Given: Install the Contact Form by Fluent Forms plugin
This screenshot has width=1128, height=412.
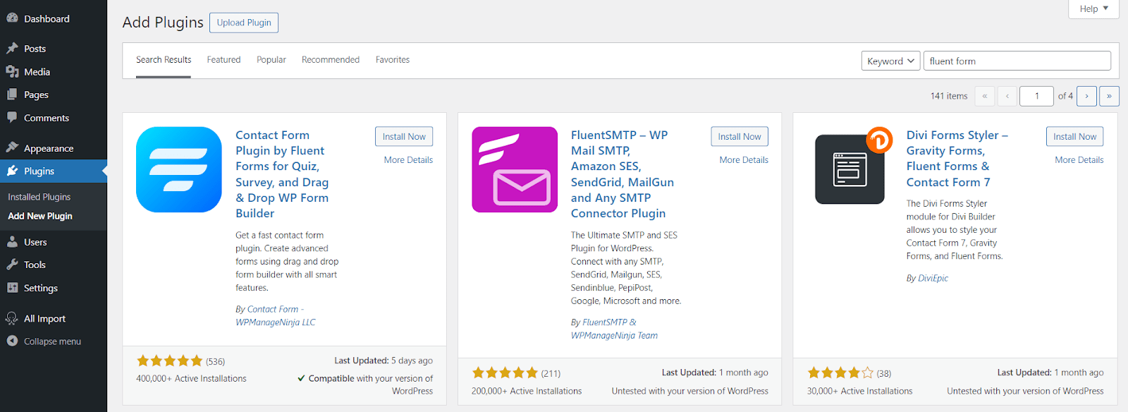Looking at the screenshot, I should tap(404, 137).
